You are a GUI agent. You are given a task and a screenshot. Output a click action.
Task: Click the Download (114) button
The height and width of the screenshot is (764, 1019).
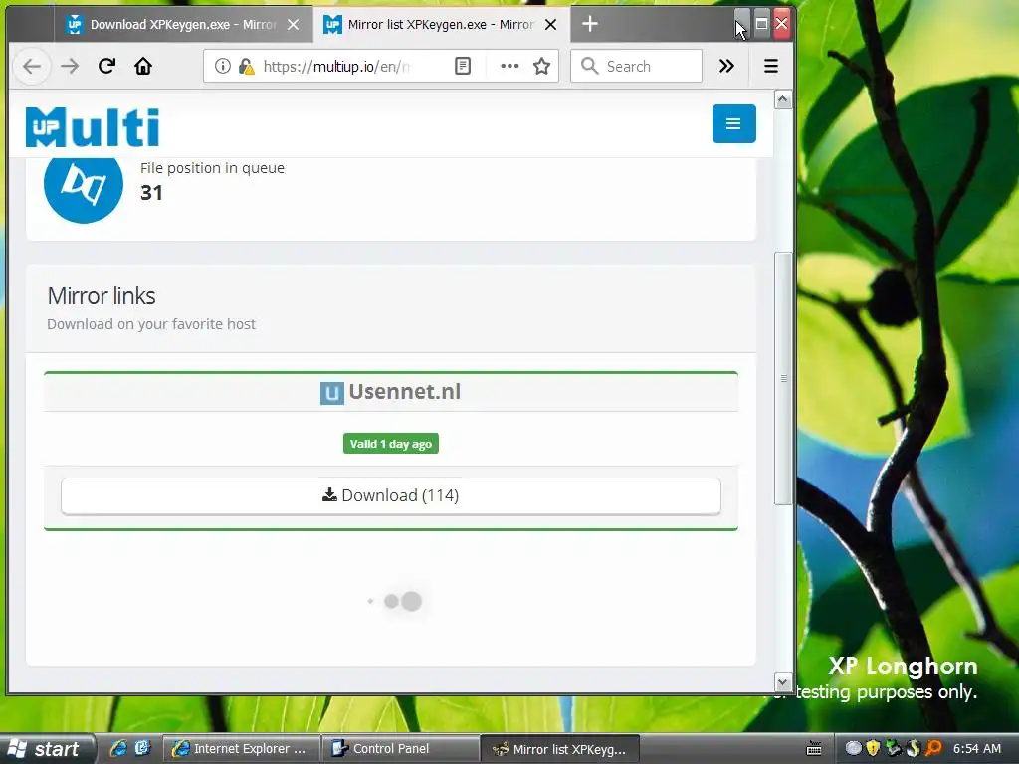(390, 496)
